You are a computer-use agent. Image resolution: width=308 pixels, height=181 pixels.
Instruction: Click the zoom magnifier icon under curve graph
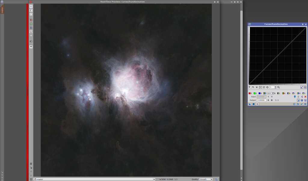[279, 87]
